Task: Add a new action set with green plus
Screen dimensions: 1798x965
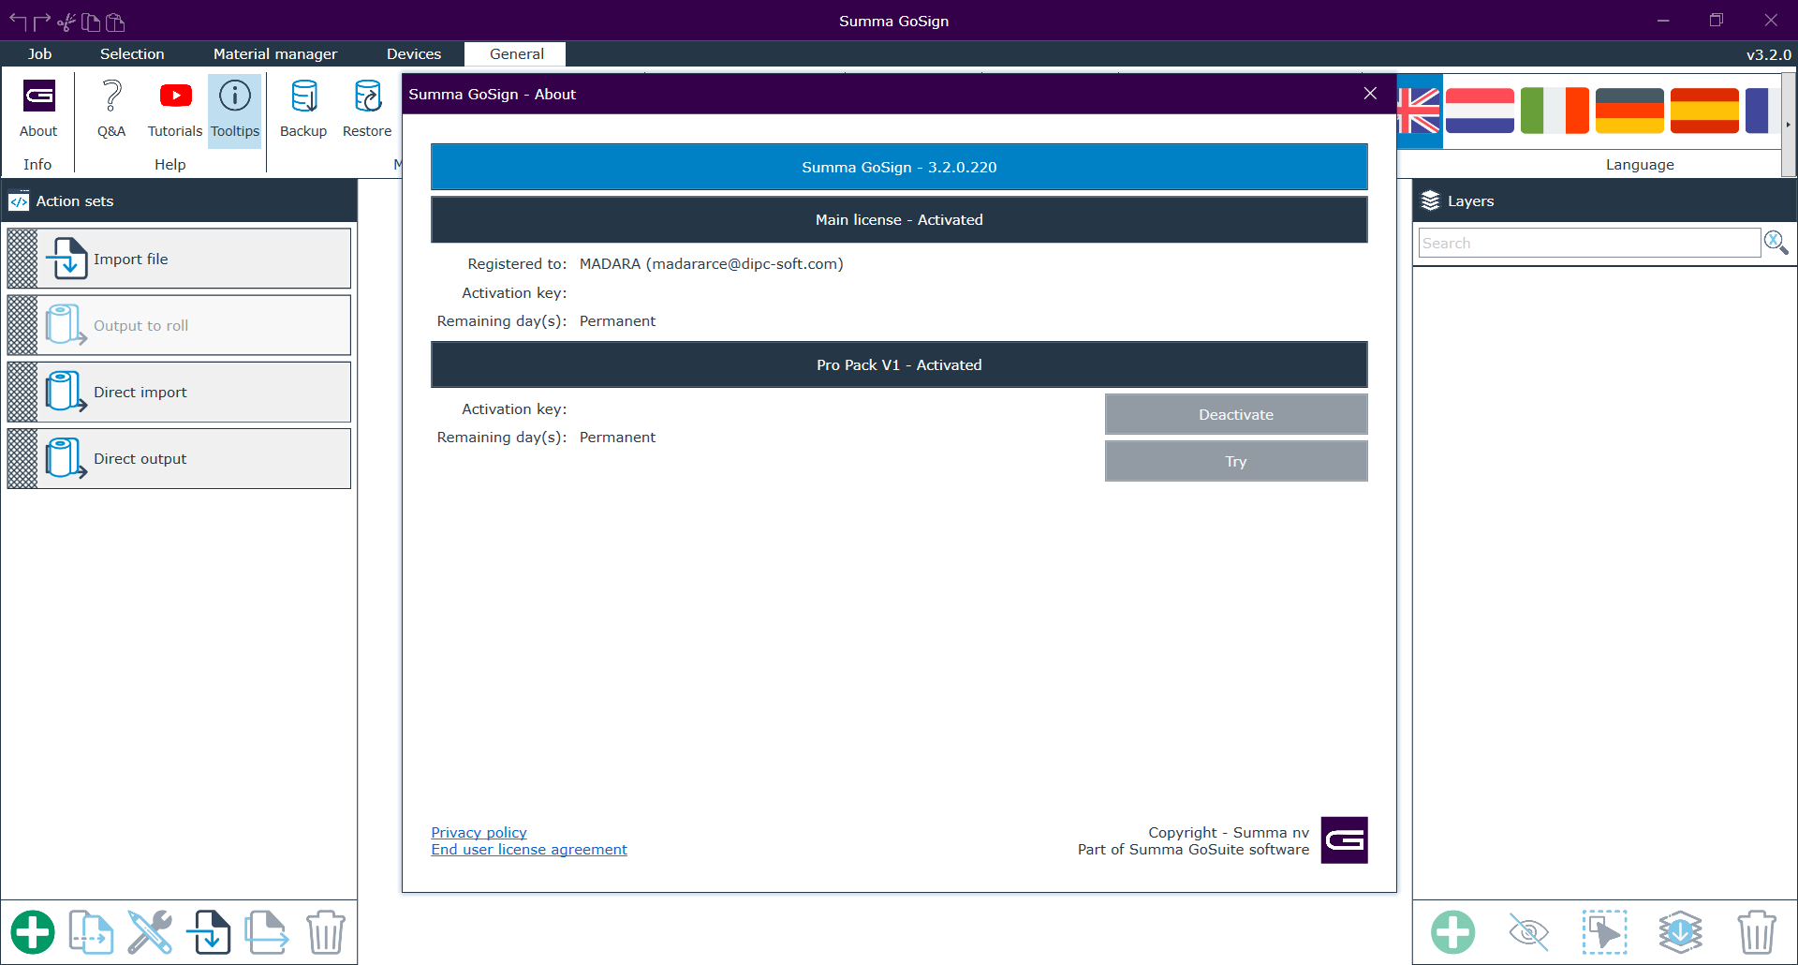Action: (33, 932)
